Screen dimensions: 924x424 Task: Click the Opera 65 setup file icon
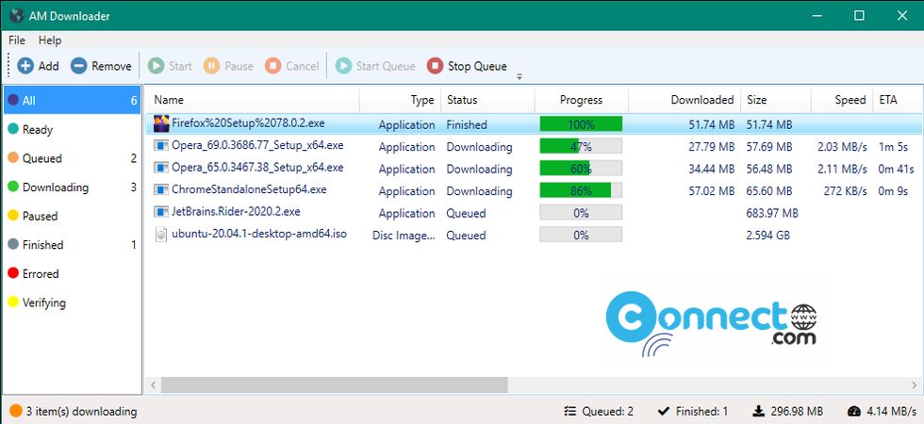161,168
